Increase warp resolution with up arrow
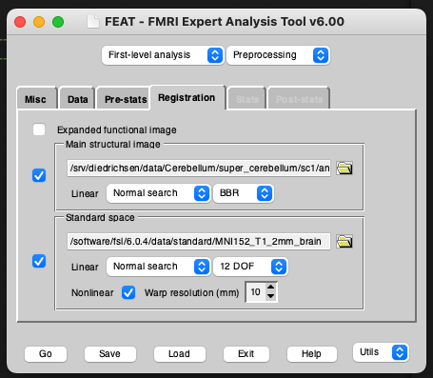This screenshot has width=433, height=378. click(270, 288)
